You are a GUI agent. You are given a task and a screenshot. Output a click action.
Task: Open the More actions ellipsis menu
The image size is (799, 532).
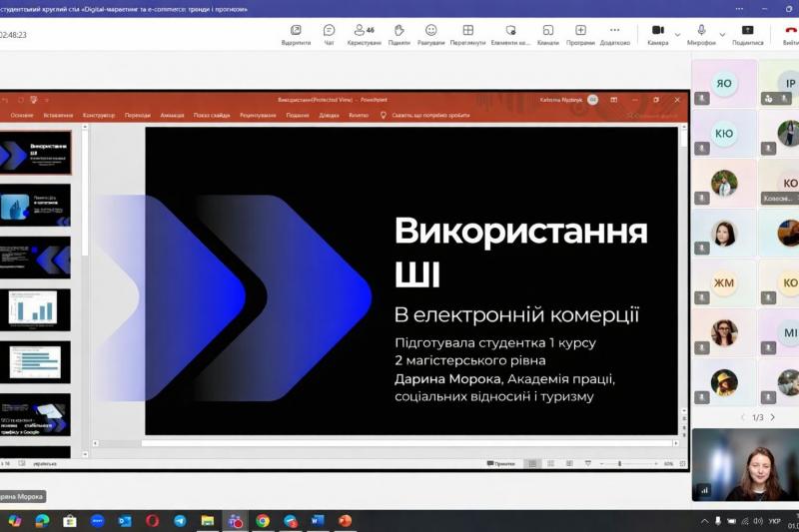[614, 34]
